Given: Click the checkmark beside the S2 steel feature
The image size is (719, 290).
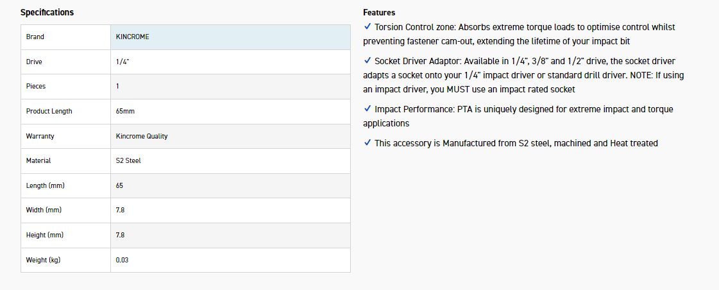Looking at the screenshot, I should pos(368,143).
